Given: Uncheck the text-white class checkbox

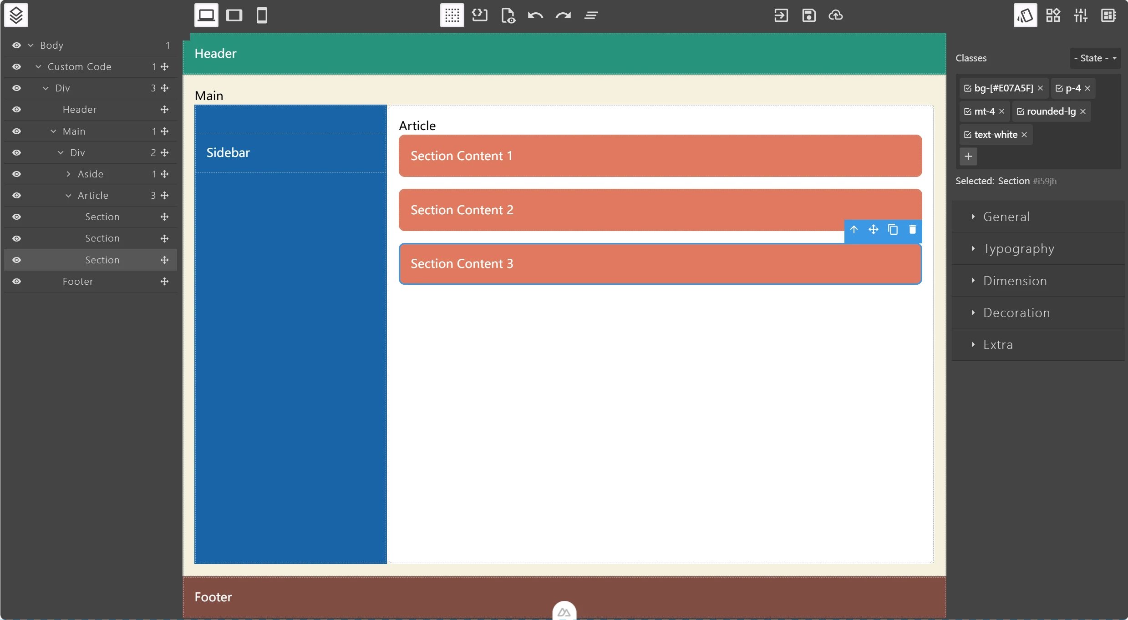Looking at the screenshot, I should 968,135.
